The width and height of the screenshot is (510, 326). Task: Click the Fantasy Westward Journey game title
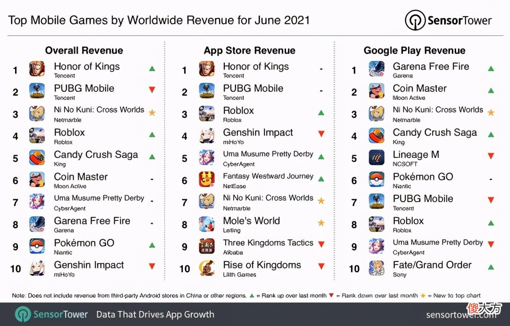268,176
